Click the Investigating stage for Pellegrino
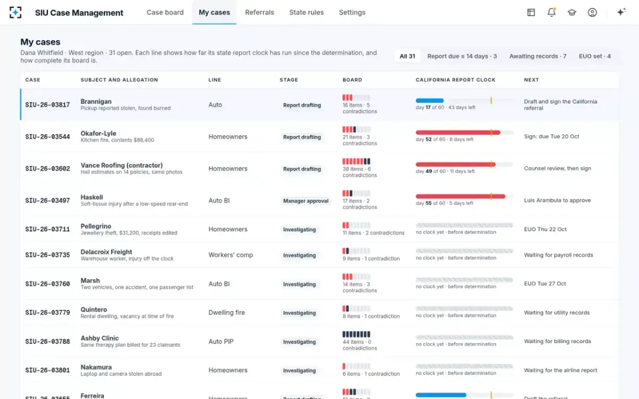The height and width of the screenshot is (399, 639). pos(299,229)
